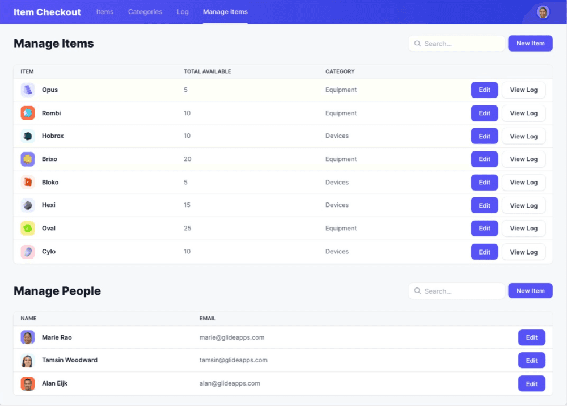Select the Opus item name
The height and width of the screenshot is (406, 567).
[x=50, y=90]
